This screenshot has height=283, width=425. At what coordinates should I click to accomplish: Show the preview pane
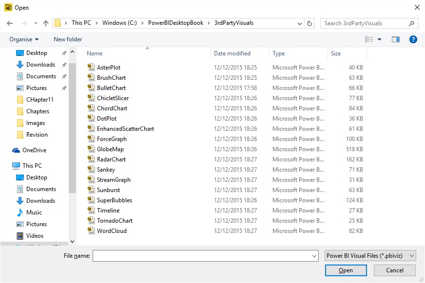[395, 39]
